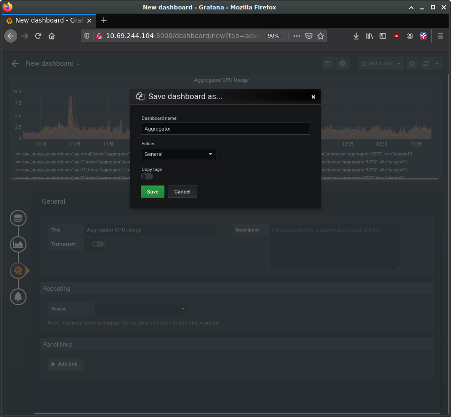
Task: Click the Firefox home icon
Action: (x=52, y=36)
